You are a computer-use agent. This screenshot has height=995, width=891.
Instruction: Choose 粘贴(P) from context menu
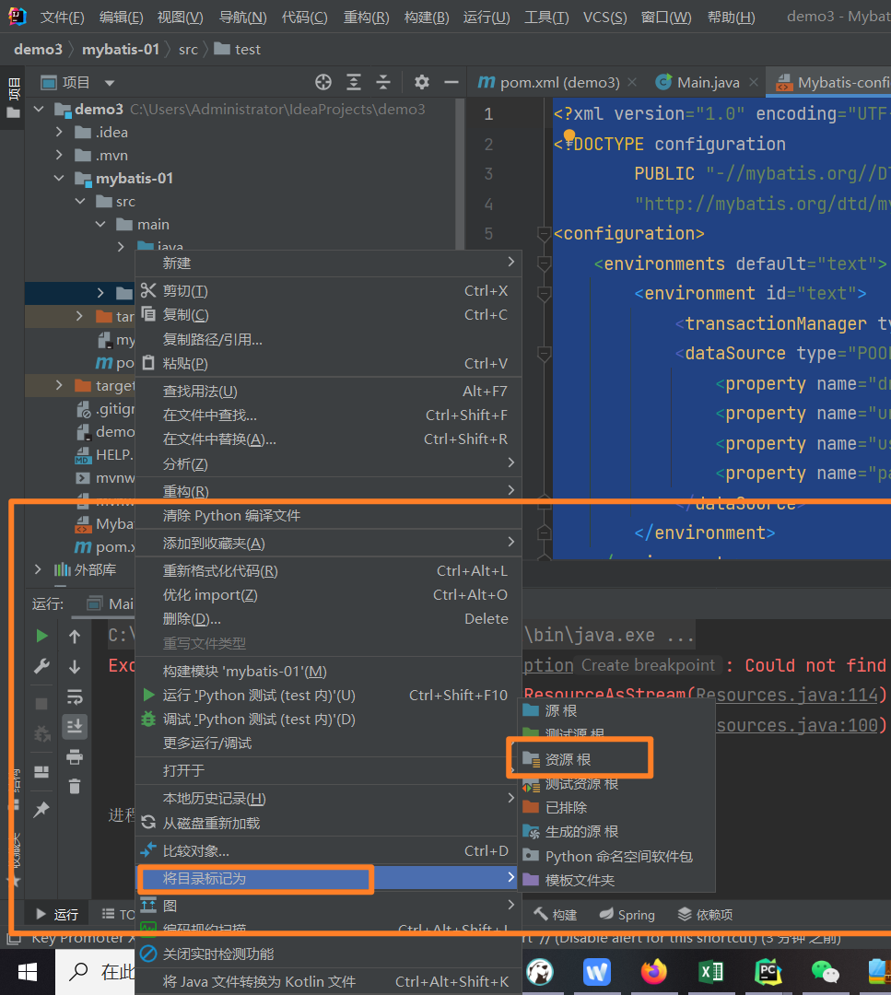[x=329, y=364]
